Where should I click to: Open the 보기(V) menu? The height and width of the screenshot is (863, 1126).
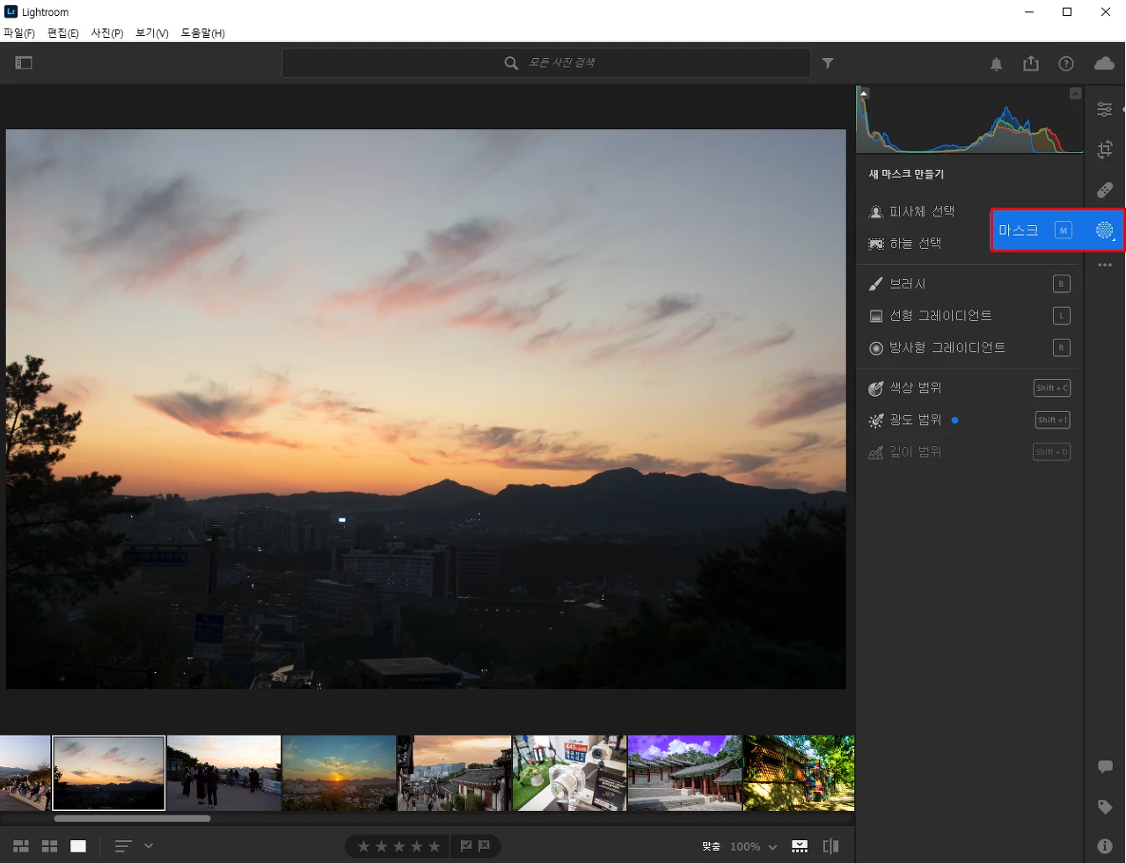pos(152,33)
